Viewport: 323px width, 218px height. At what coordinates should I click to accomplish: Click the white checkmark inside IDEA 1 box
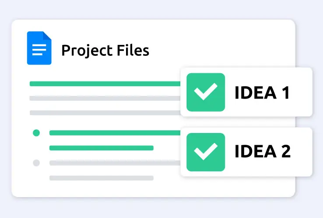(206, 92)
